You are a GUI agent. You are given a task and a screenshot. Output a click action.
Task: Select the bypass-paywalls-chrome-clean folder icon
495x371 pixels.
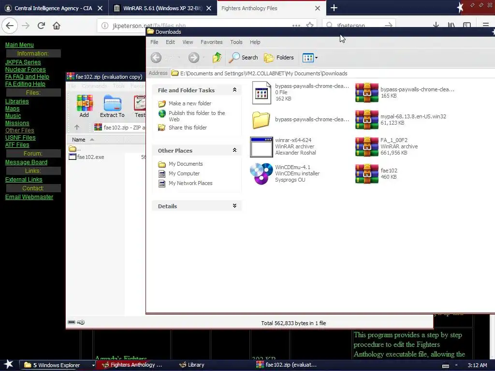point(261,120)
